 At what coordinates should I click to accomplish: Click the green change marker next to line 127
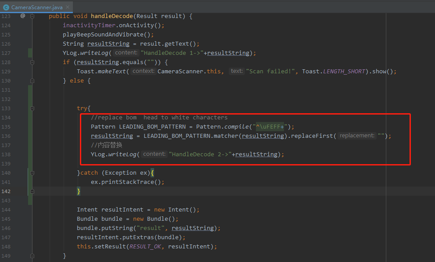tap(29, 53)
